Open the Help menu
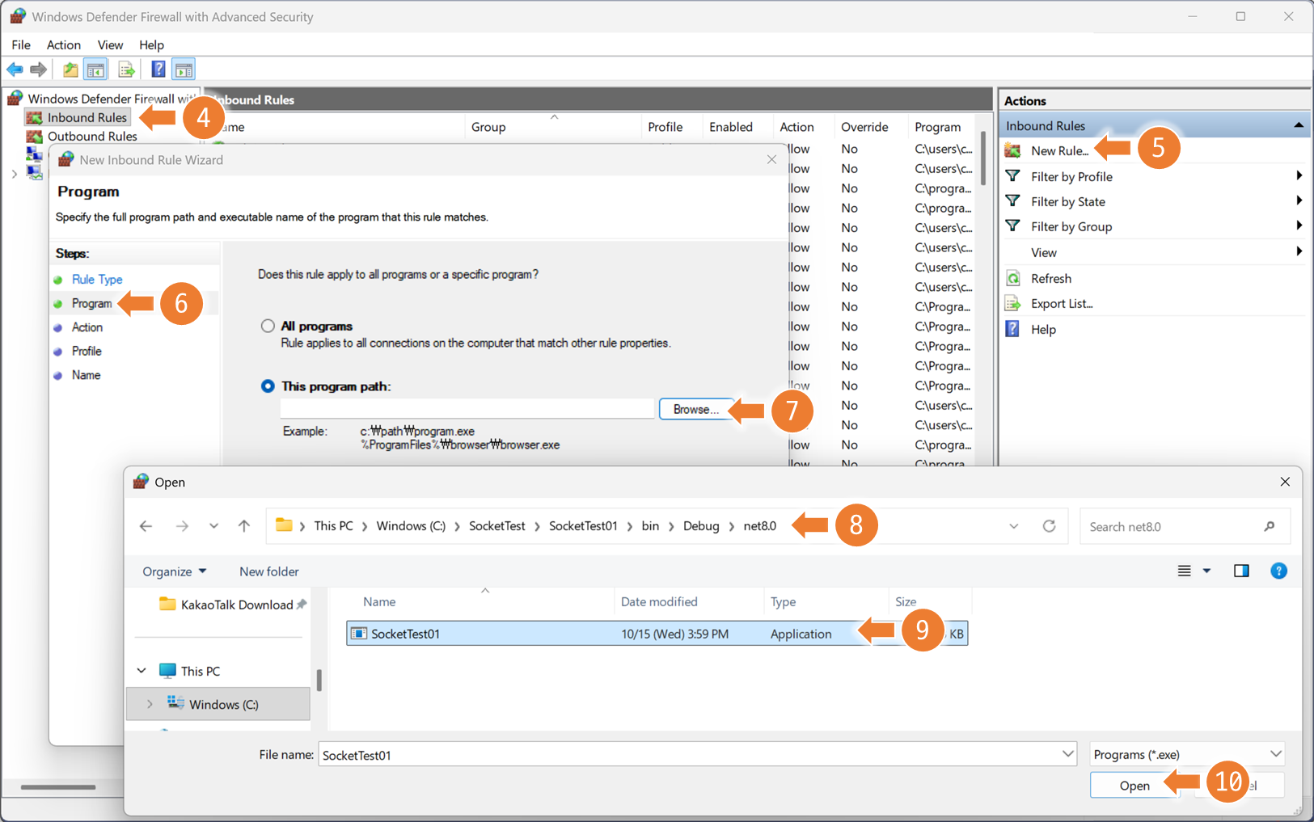 [x=151, y=44]
